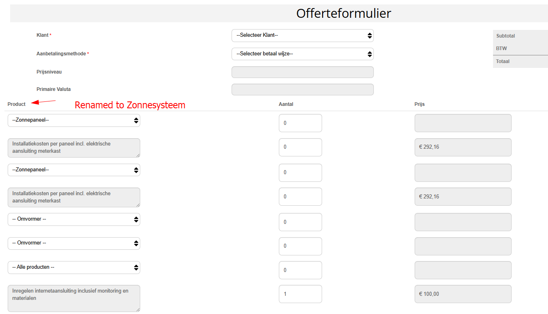Click the Subtotal label in summary box
The height and width of the screenshot is (314, 548).
(x=506, y=36)
